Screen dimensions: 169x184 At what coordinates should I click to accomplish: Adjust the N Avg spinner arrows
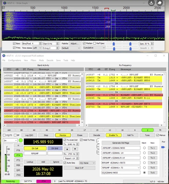click(x=57, y=48)
